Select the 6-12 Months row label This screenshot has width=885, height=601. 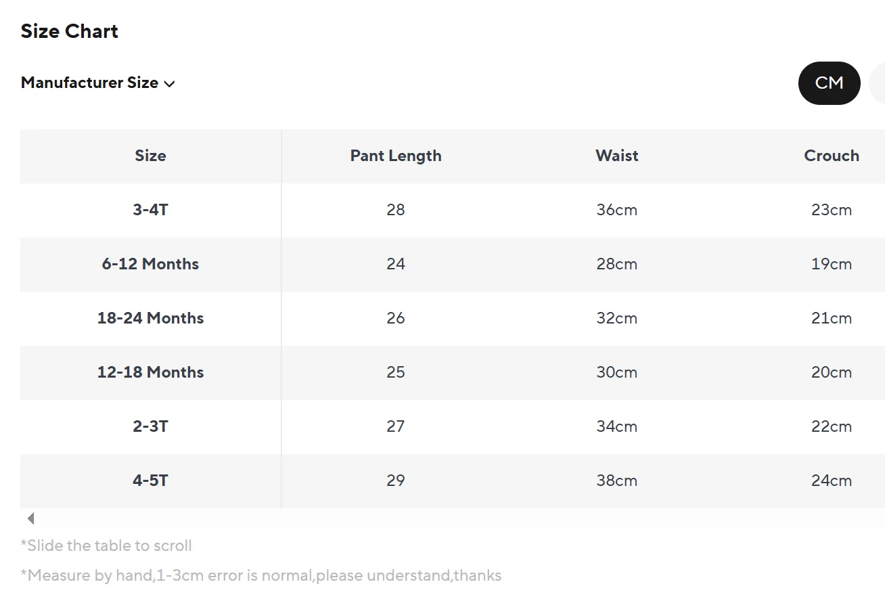[x=150, y=264]
